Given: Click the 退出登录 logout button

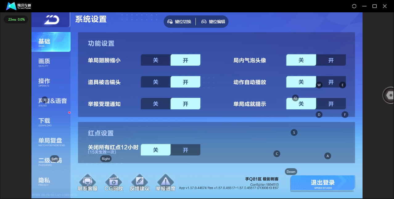Looking at the screenshot, I should (x=322, y=183).
